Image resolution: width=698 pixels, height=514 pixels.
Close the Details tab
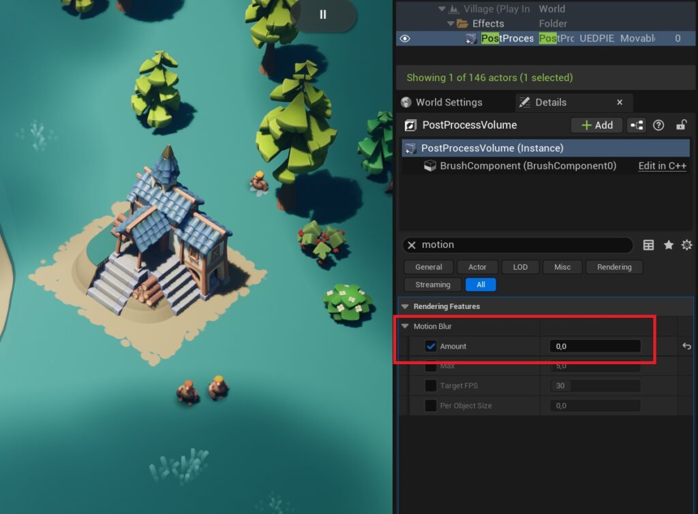click(620, 102)
